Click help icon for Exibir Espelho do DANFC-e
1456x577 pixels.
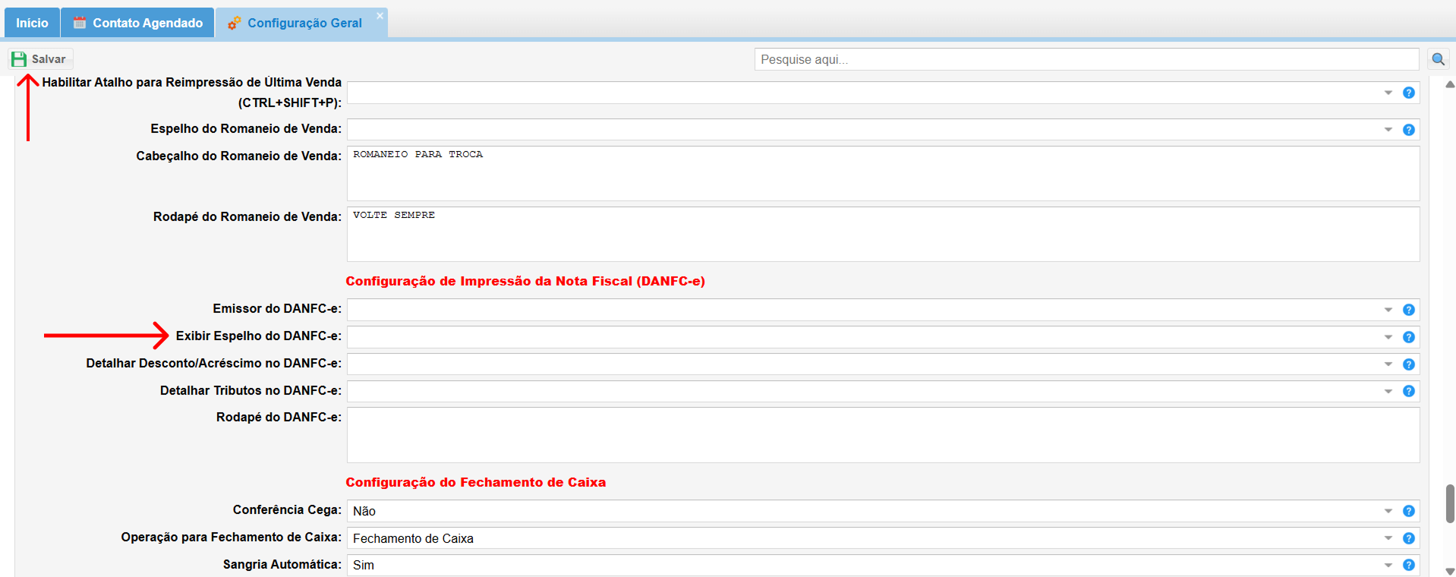coord(1408,337)
